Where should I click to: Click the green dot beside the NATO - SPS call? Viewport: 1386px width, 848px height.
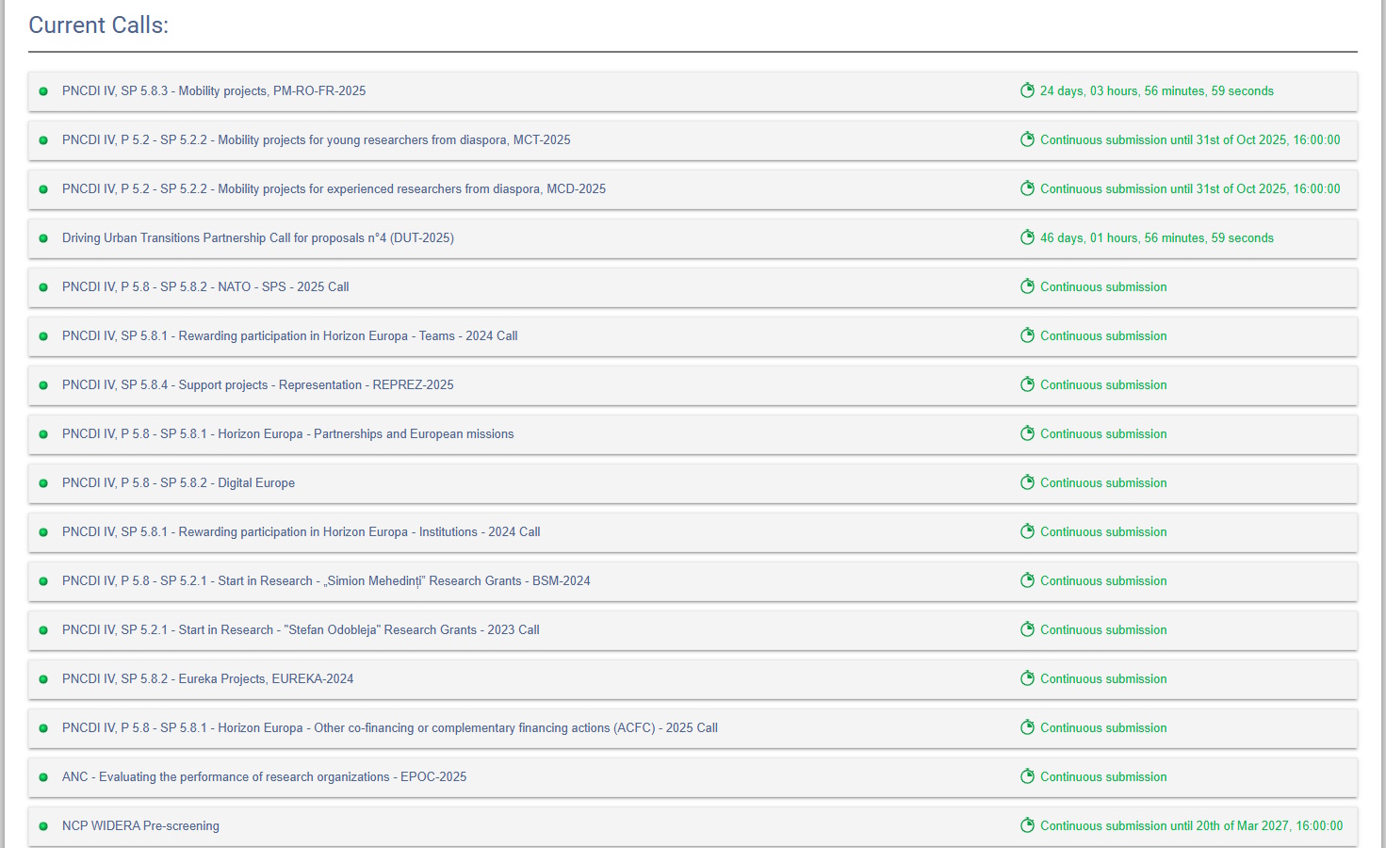click(x=43, y=287)
